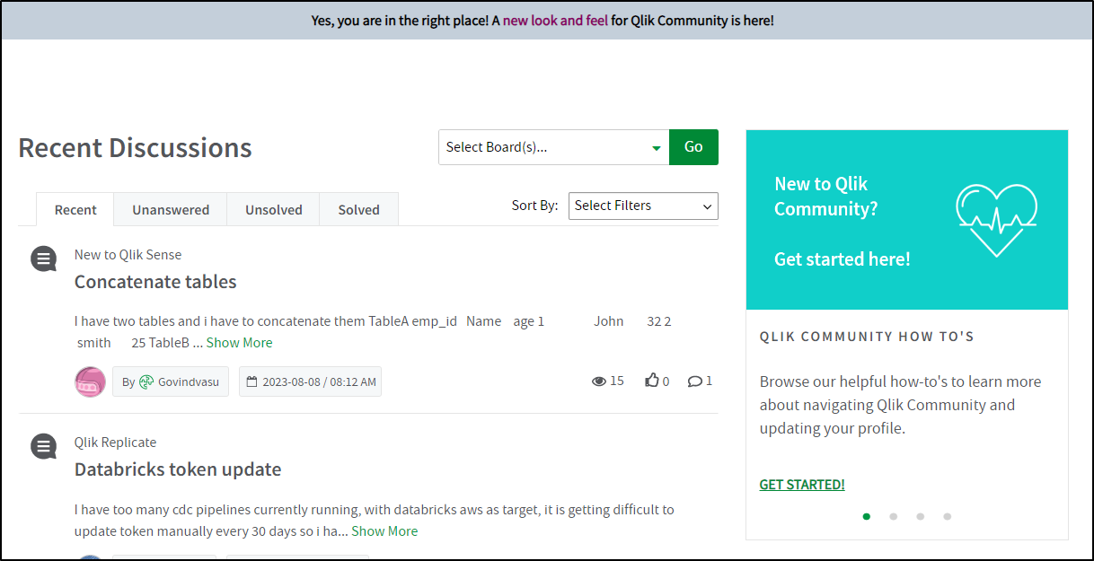
Task: Open the 'new look and feel' link
Action: (555, 20)
